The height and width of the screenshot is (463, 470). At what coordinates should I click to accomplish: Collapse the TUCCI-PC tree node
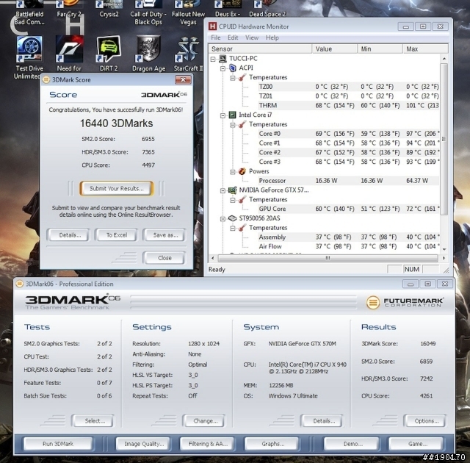pos(213,59)
